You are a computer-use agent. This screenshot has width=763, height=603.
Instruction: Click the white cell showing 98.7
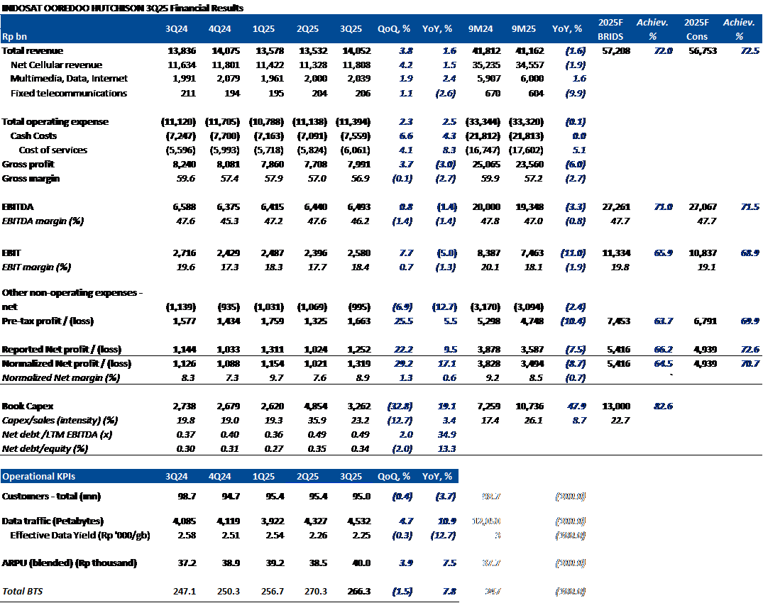coord(490,497)
